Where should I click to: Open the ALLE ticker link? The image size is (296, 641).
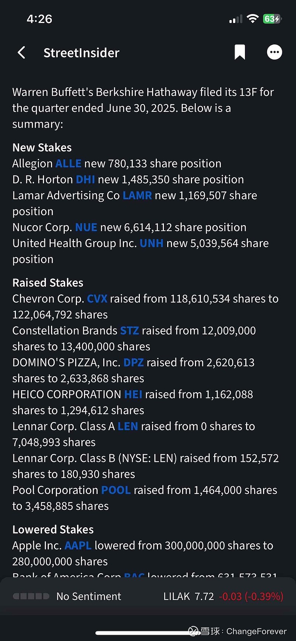[x=68, y=163]
